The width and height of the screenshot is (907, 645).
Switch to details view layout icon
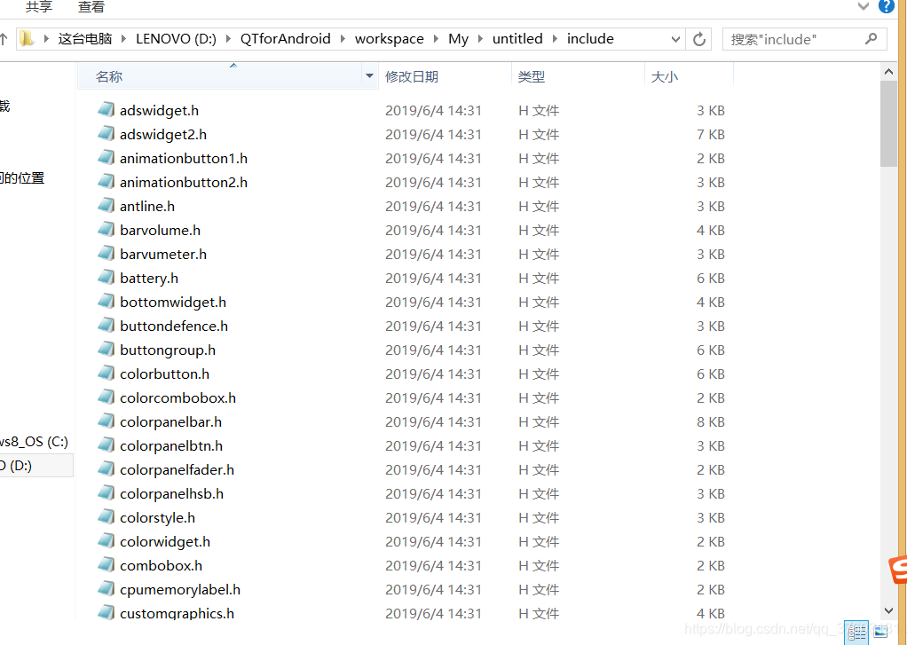tap(857, 633)
